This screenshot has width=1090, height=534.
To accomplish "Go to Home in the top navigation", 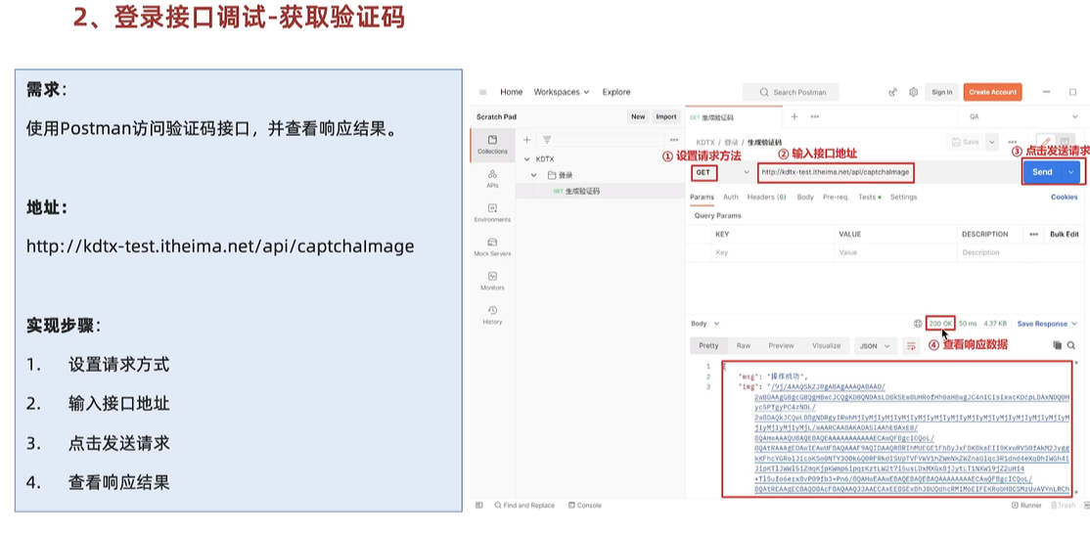I will [511, 92].
